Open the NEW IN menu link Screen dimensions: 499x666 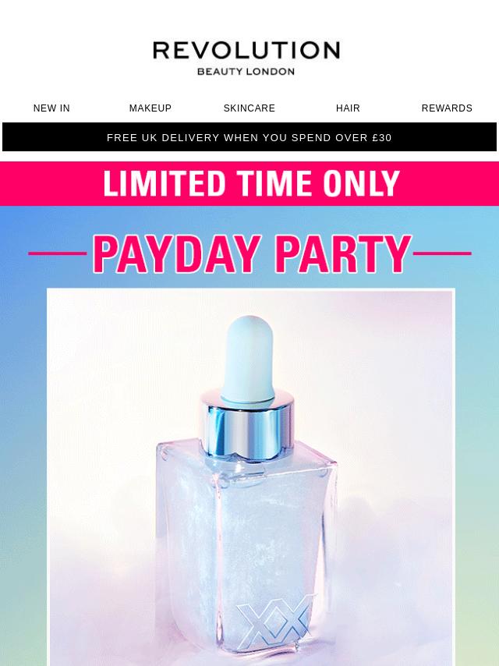51,108
